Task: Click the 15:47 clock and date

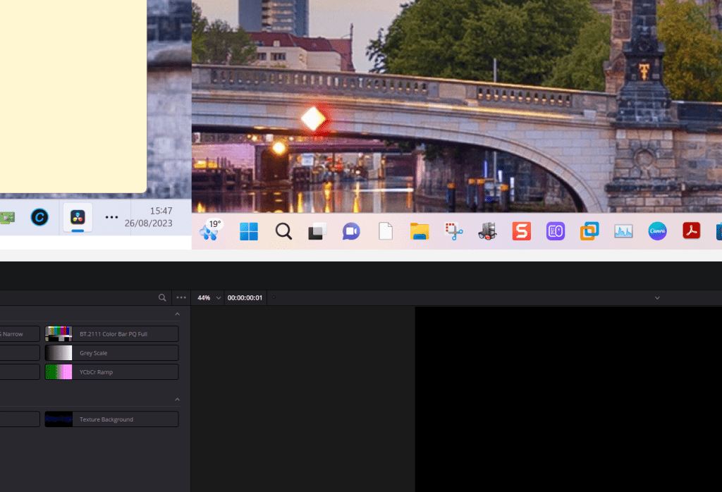Action: 148,217
